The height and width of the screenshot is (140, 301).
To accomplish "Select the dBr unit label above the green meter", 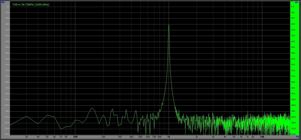I will [297, 2].
